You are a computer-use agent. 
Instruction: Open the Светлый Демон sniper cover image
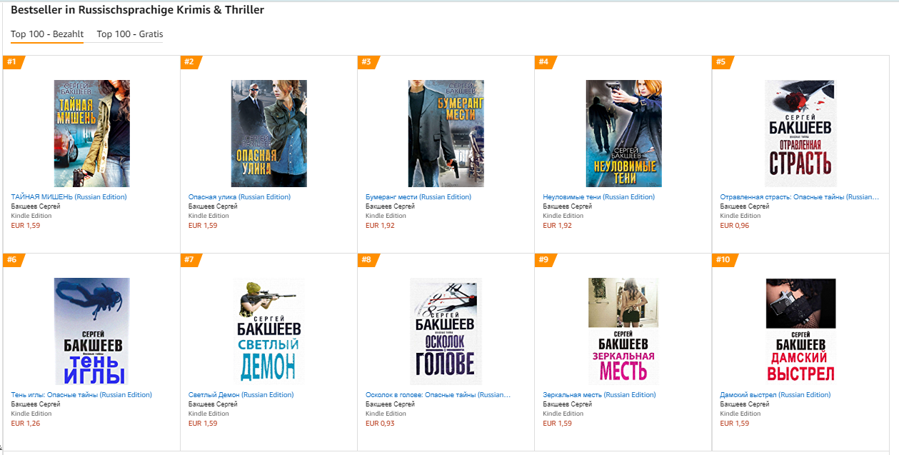click(269, 331)
